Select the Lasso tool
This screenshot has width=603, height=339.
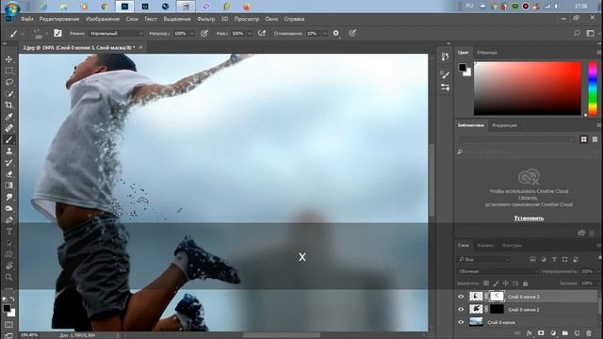pyautogui.click(x=8, y=82)
